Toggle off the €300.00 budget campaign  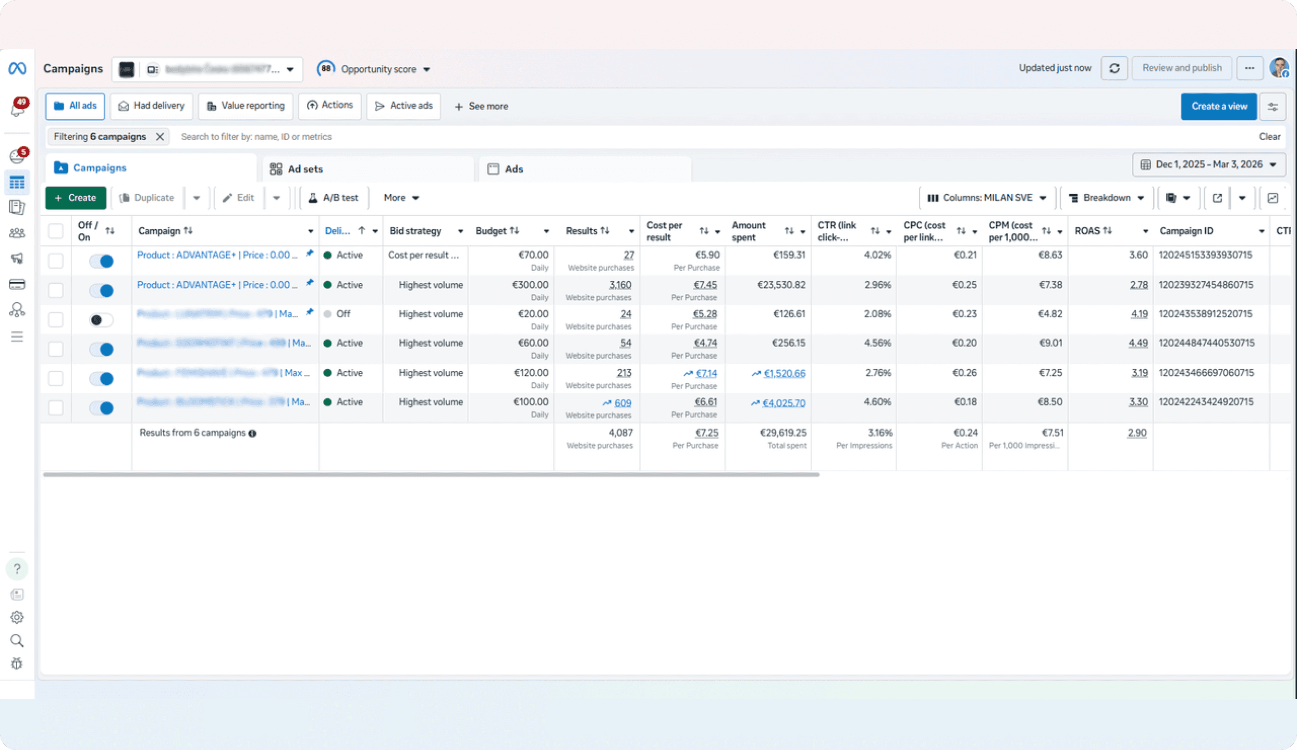tap(101, 291)
